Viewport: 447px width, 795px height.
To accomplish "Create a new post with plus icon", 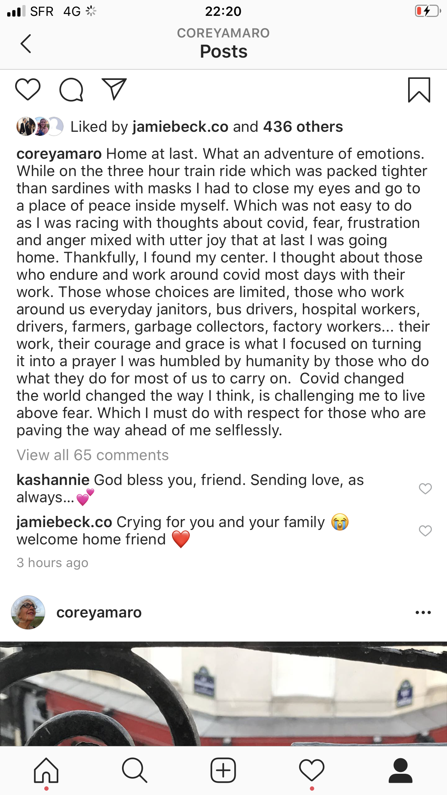I will click(x=223, y=771).
